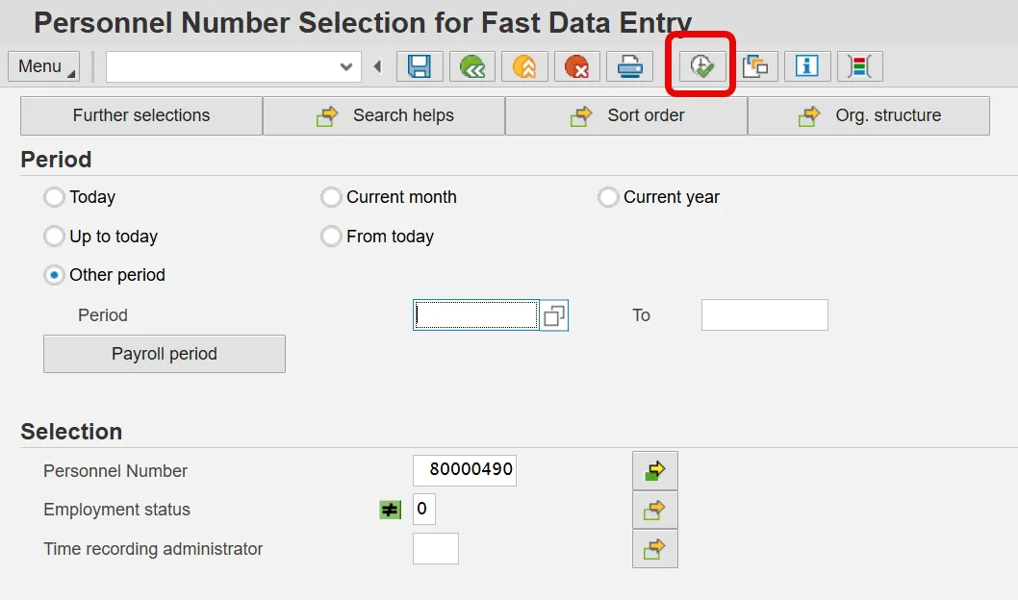Click the Get variant icon
The image size is (1018, 600).
[x=755, y=66]
